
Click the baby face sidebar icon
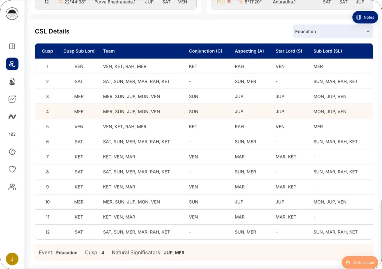click(x=12, y=151)
